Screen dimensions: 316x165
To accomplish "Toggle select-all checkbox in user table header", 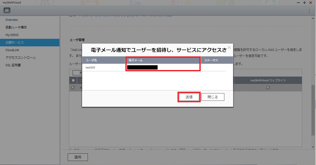I will (x=73, y=80).
